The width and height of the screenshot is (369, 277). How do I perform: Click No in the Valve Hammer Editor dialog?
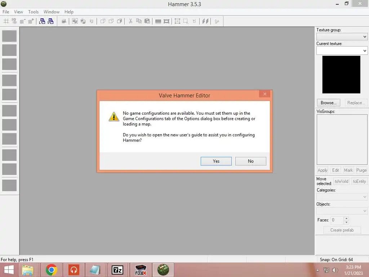click(x=251, y=161)
